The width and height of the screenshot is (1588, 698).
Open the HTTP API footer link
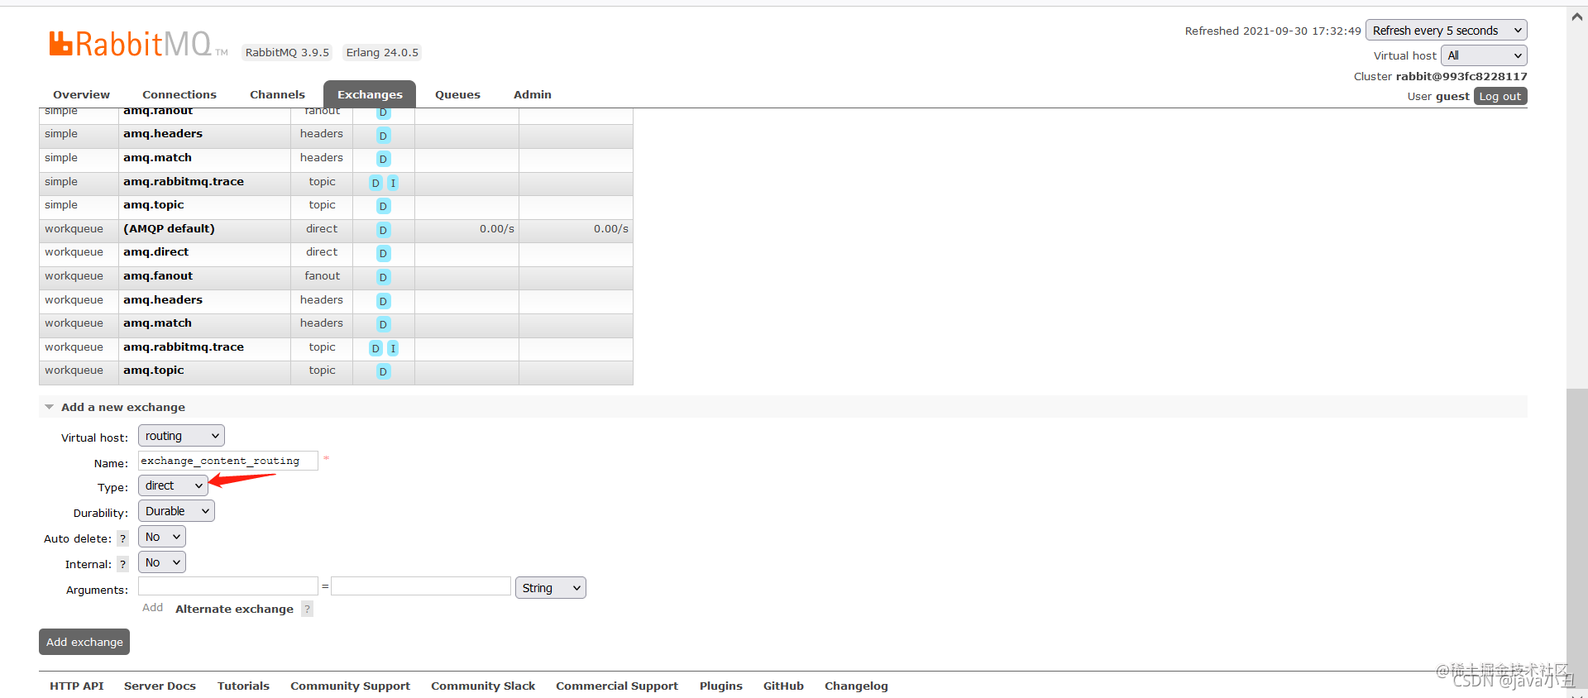point(77,686)
